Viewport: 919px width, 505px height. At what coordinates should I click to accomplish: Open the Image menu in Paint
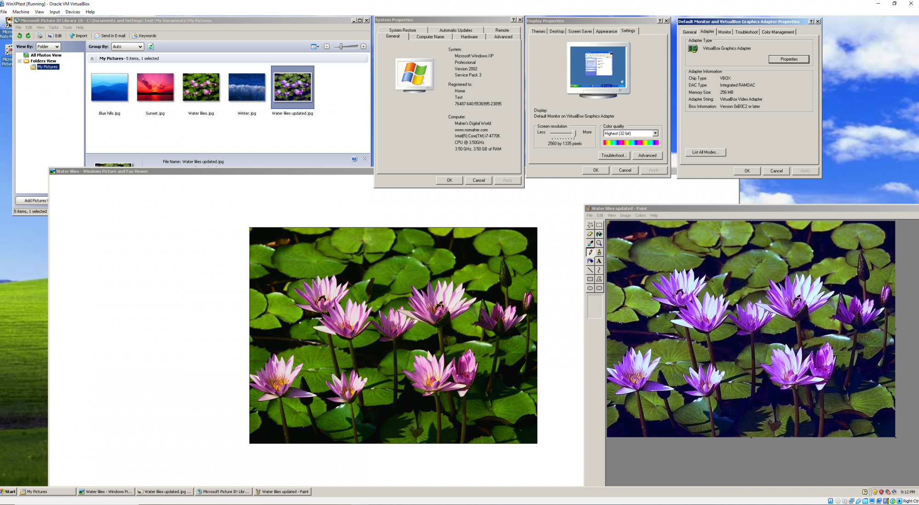click(625, 215)
